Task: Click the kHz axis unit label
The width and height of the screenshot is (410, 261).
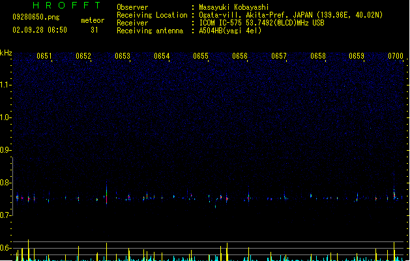Action: (x=6, y=53)
